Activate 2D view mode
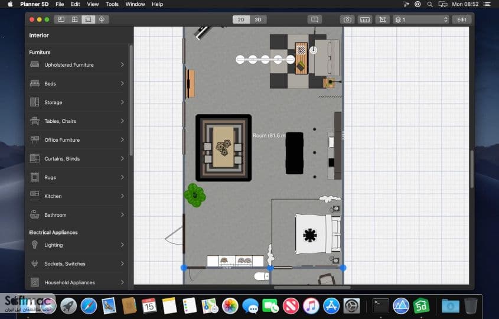 [x=241, y=19]
